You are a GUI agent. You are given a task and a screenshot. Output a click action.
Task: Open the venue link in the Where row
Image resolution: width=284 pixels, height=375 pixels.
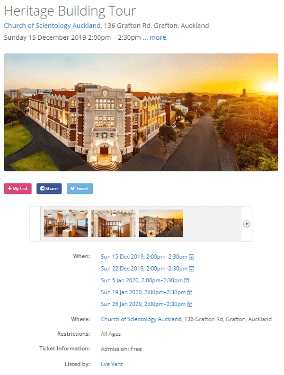pos(141,319)
